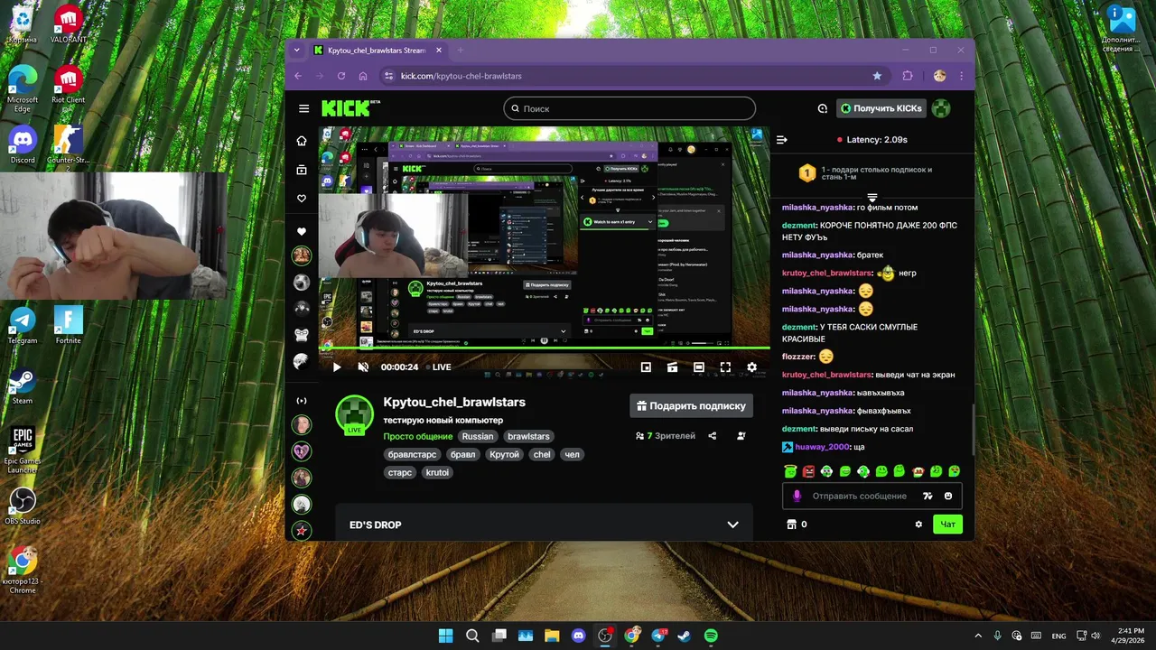Click the 7 Зрителей viewer count
Screen dimensions: 1156x650
[x=666, y=436]
